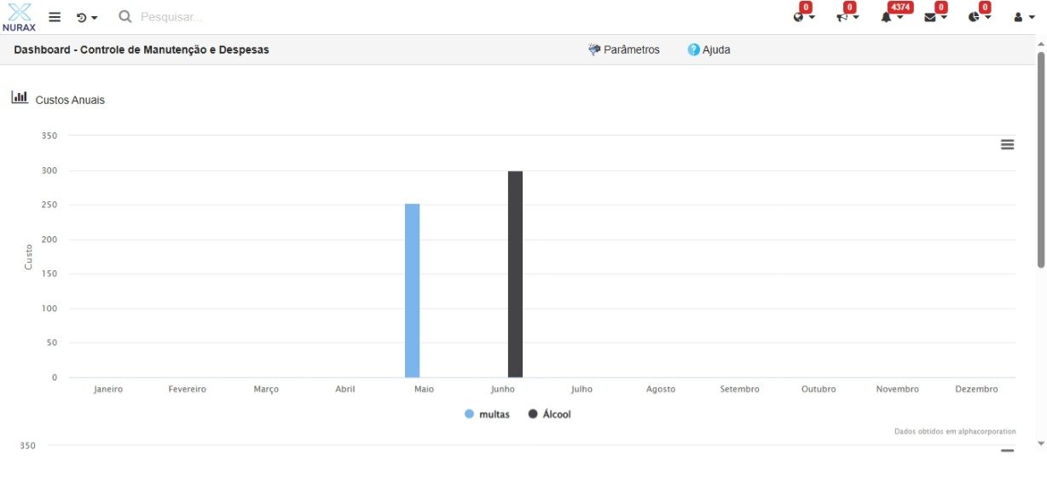Click the Nurax logo
The width and height of the screenshot is (1047, 503).
point(19,17)
